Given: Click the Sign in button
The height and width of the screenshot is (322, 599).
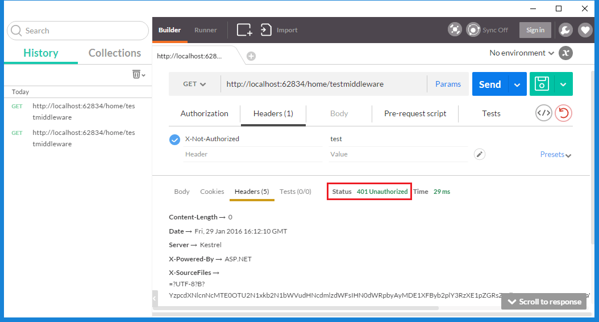Looking at the screenshot, I should 535,30.
